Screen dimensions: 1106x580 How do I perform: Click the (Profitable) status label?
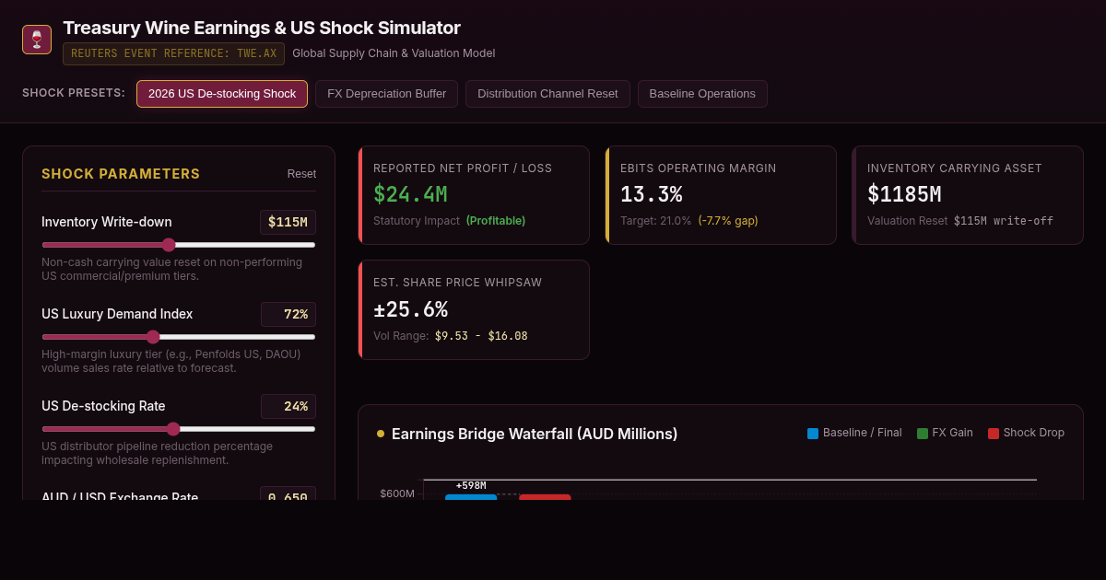point(496,221)
